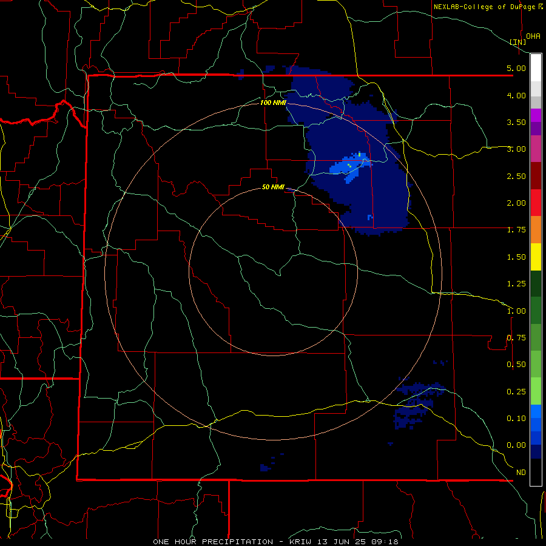546x546 pixels.
Task: Click the 1.25 scale label
Action: pyautogui.click(x=516, y=284)
